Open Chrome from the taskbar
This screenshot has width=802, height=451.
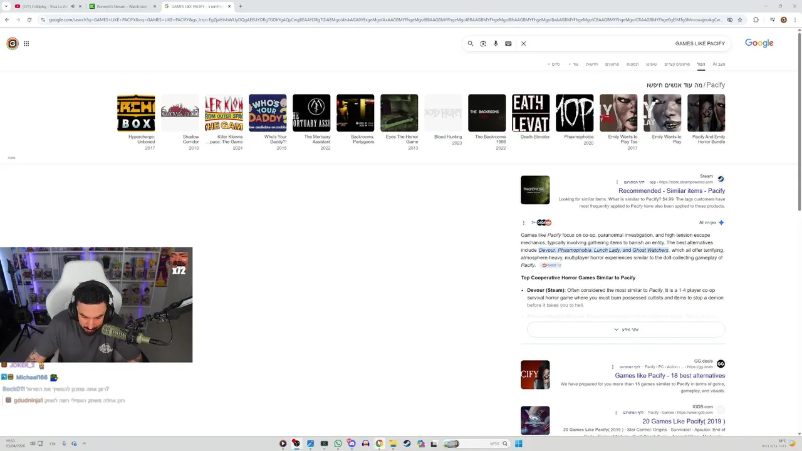point(380,443)
